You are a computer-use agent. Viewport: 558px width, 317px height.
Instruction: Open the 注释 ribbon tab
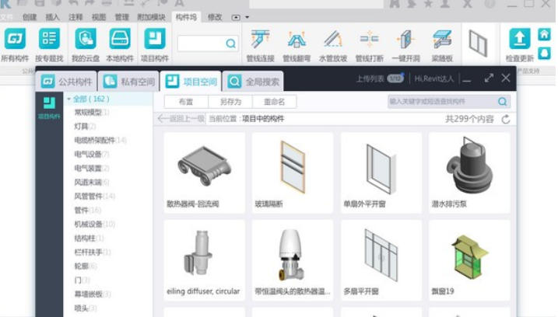(x=75, y=17)
